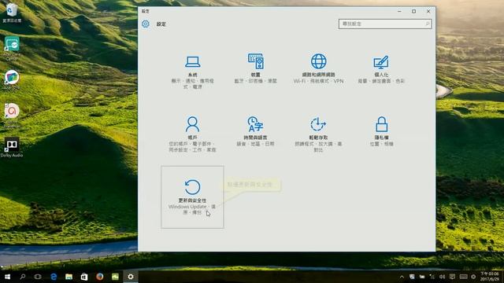This screenshot has width=504, height=283.
Task: Open Task View from the taskbar
Action: point(38,277)
